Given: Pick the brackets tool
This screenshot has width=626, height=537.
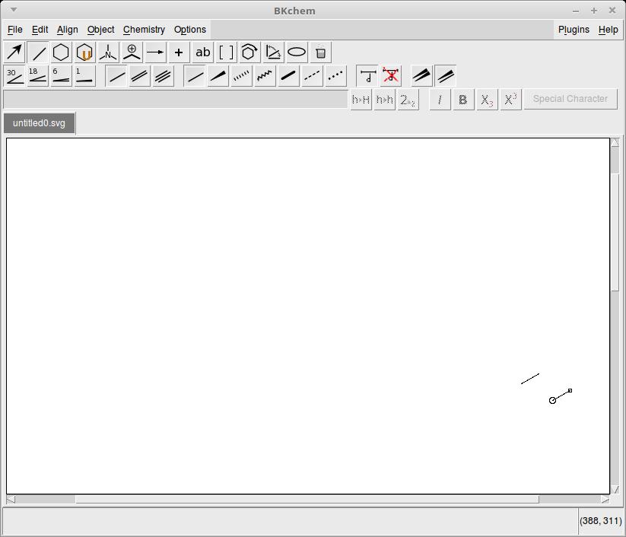Looking at the screenshot, I should point(226,52).
